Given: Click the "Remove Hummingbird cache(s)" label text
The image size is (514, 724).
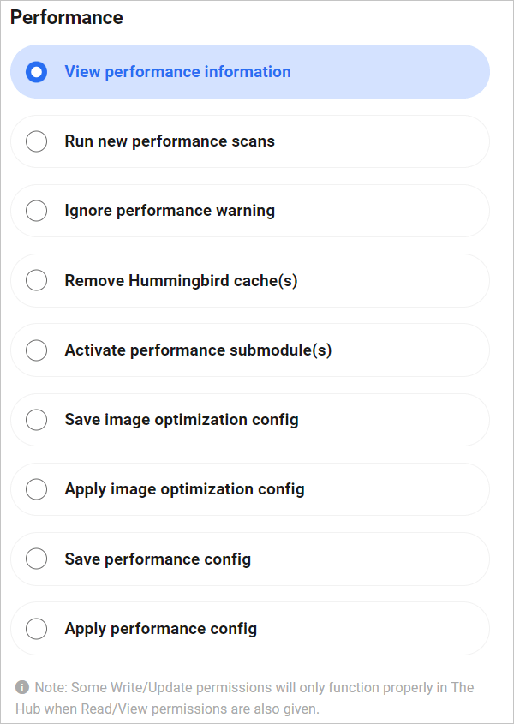Looking at the screenshot, I should (x=181, y=280).
